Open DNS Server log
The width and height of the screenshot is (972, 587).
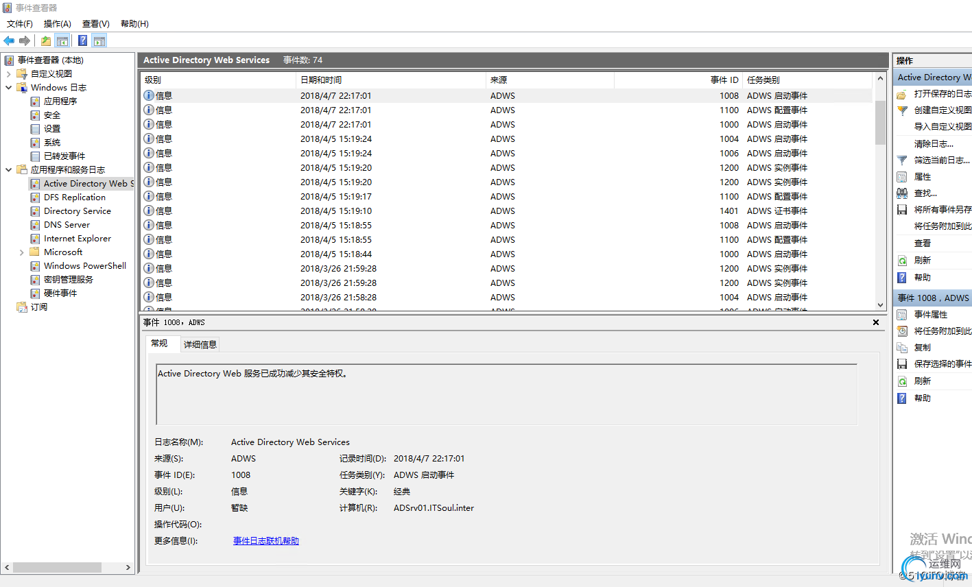(67, 224)
